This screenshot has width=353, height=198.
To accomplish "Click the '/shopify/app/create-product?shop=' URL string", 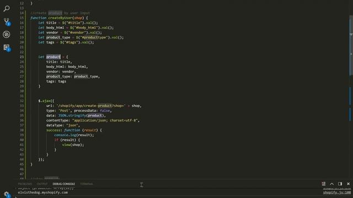I will 91,106.
